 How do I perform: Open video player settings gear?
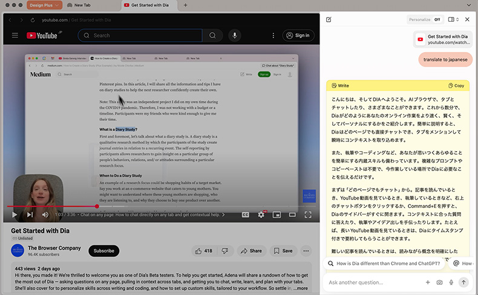[x=261, y=215]
